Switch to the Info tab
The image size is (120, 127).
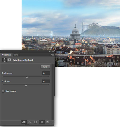click(x=16, y=55)
